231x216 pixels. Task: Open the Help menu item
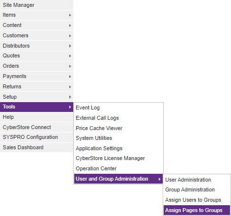point(36,117)
